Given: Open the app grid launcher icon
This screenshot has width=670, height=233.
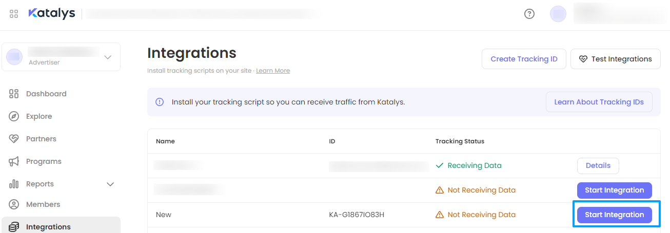Looking at the screenshot, I should [x=14, y=14].
